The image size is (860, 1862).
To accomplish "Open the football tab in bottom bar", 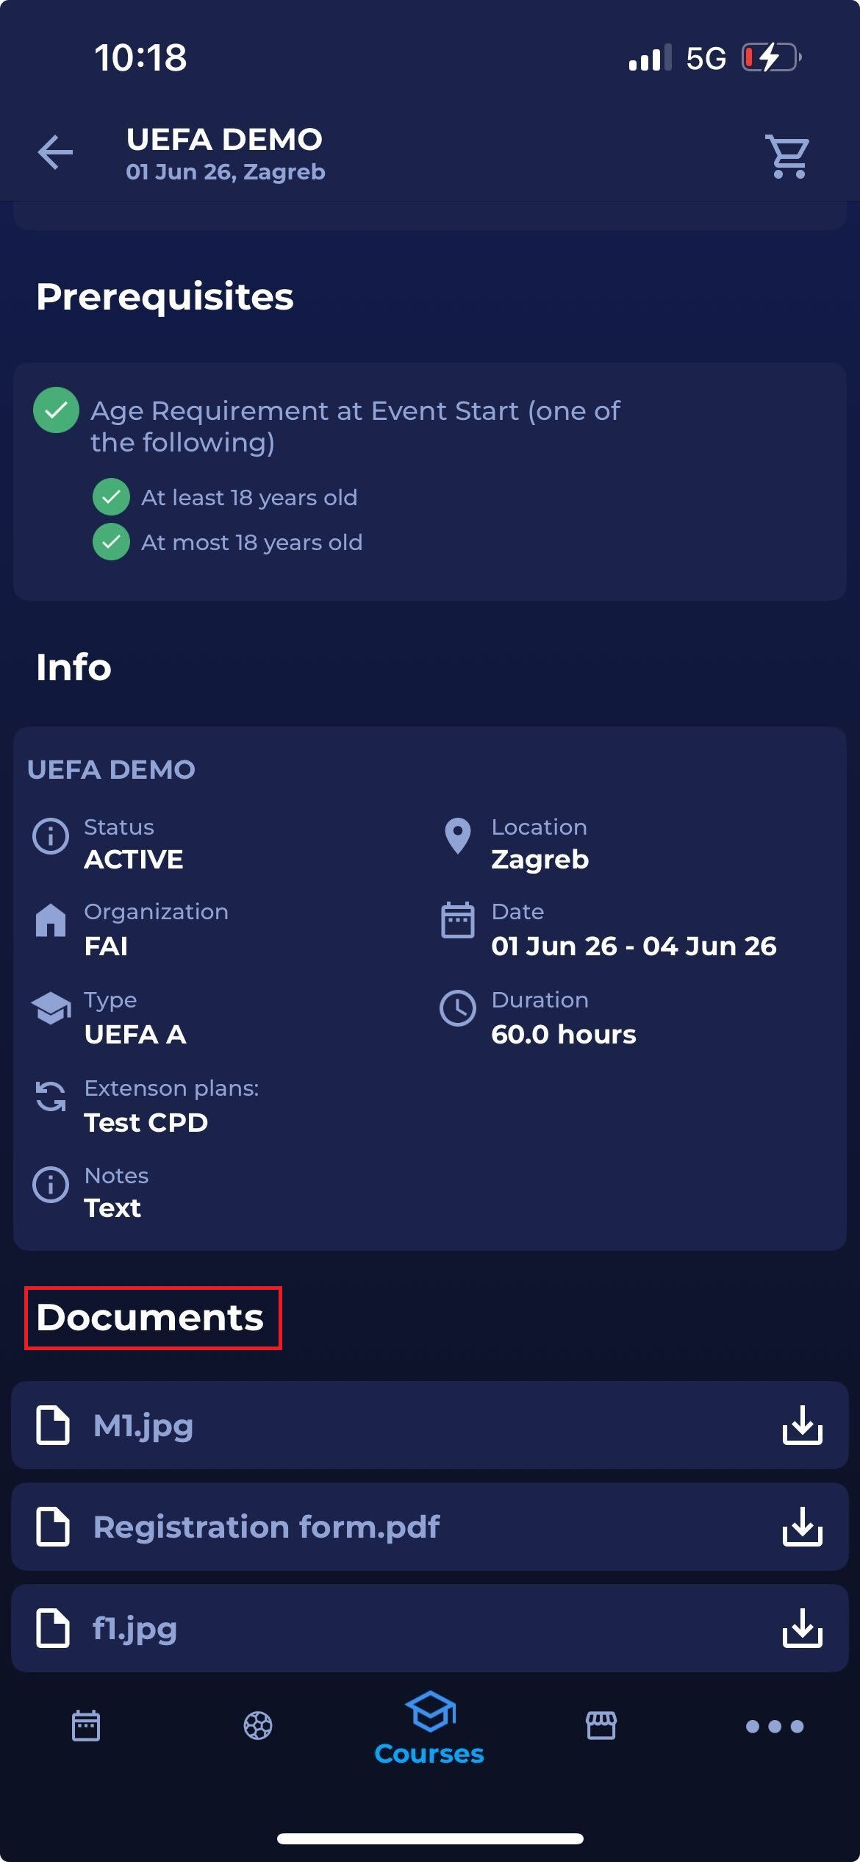I will coord(258,1725).
